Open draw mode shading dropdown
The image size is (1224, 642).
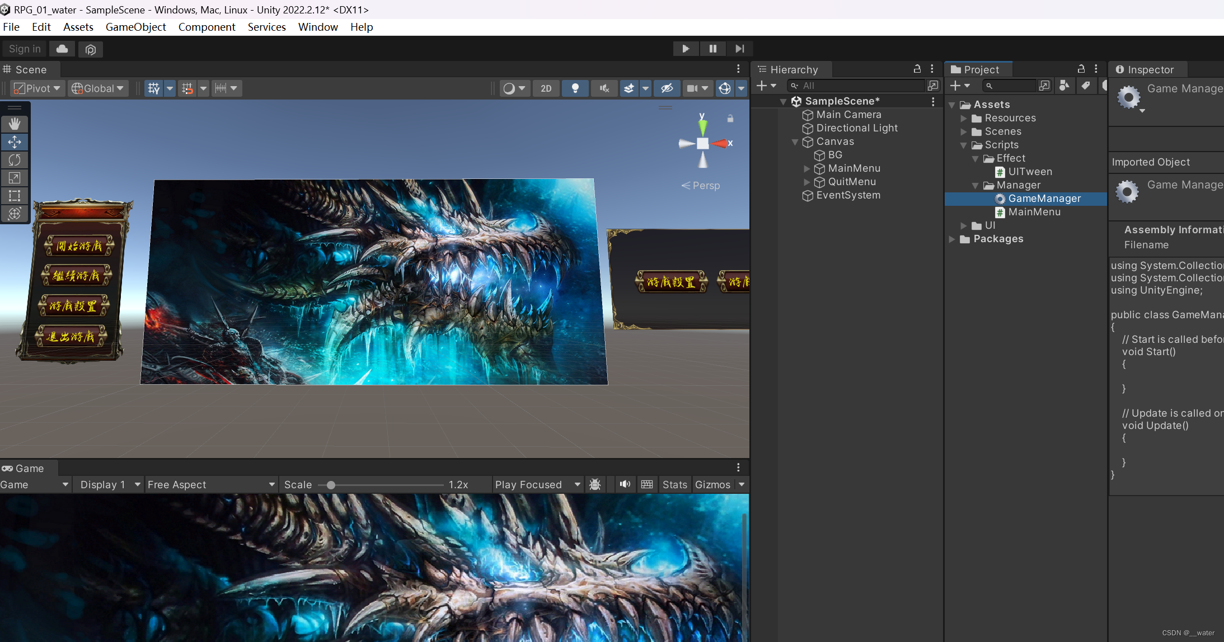514,88
